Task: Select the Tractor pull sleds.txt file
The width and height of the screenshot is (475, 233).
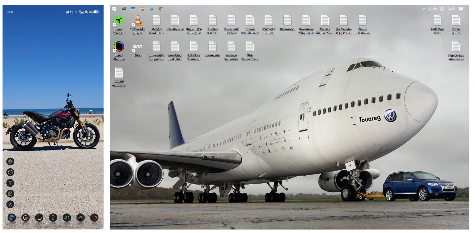Action: pyautogui.click(x=231, y=25)
